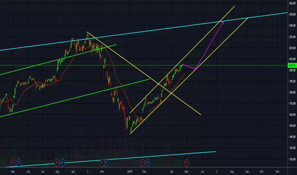Click the Oct label on the time axis

(262, 171)
